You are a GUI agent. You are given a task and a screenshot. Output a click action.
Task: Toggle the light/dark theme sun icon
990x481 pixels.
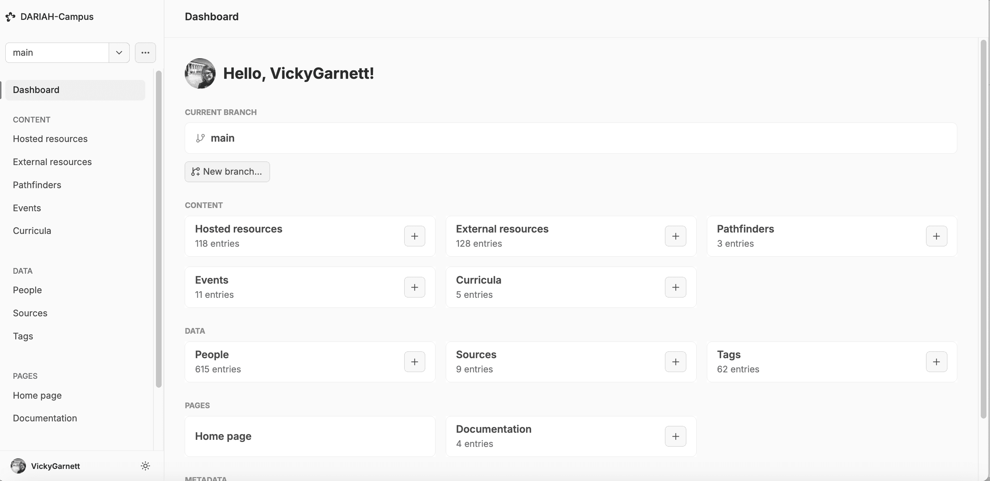point(145,466)
